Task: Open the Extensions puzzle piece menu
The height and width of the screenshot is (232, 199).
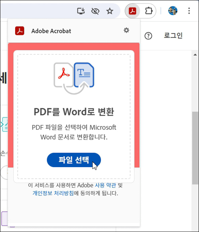Action: (148, 11)
